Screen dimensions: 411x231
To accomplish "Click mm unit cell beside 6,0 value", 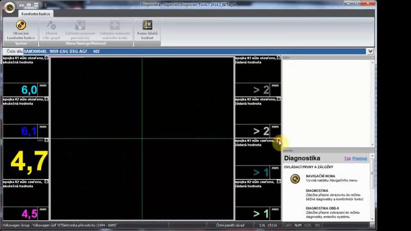I will 43,90.
